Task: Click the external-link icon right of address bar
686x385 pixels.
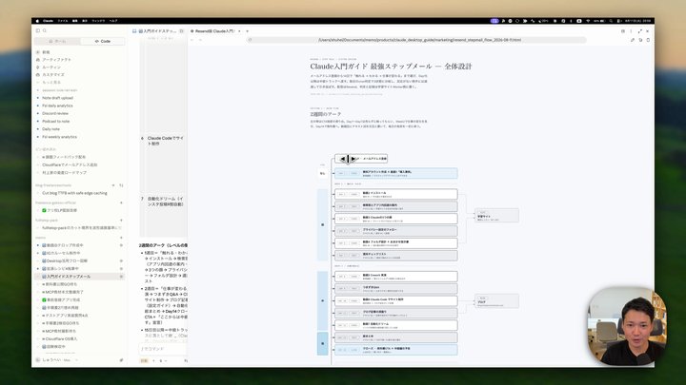Action: click(633, 40)
